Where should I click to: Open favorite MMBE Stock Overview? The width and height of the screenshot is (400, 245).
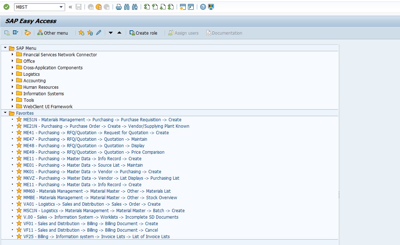pyautogui.click(x=100, y=198)
